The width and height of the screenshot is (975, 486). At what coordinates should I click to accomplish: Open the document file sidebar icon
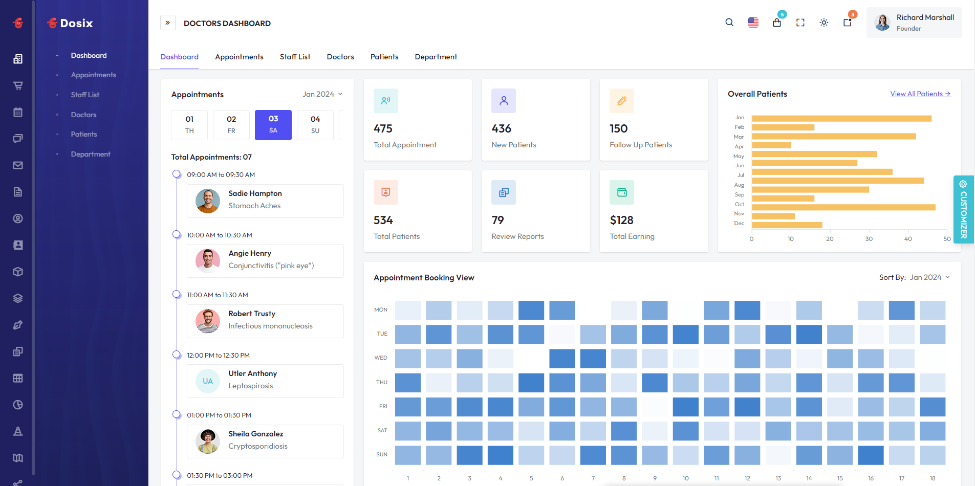tap(18, 192)
